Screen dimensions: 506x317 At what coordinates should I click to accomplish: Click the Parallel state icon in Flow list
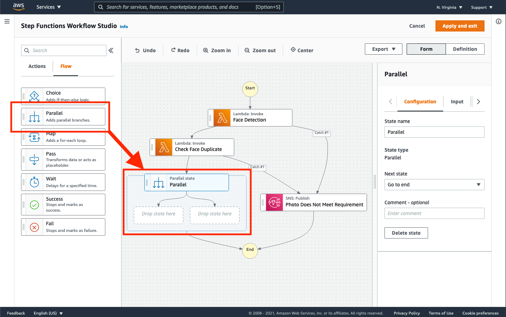(x=34, y=117)
